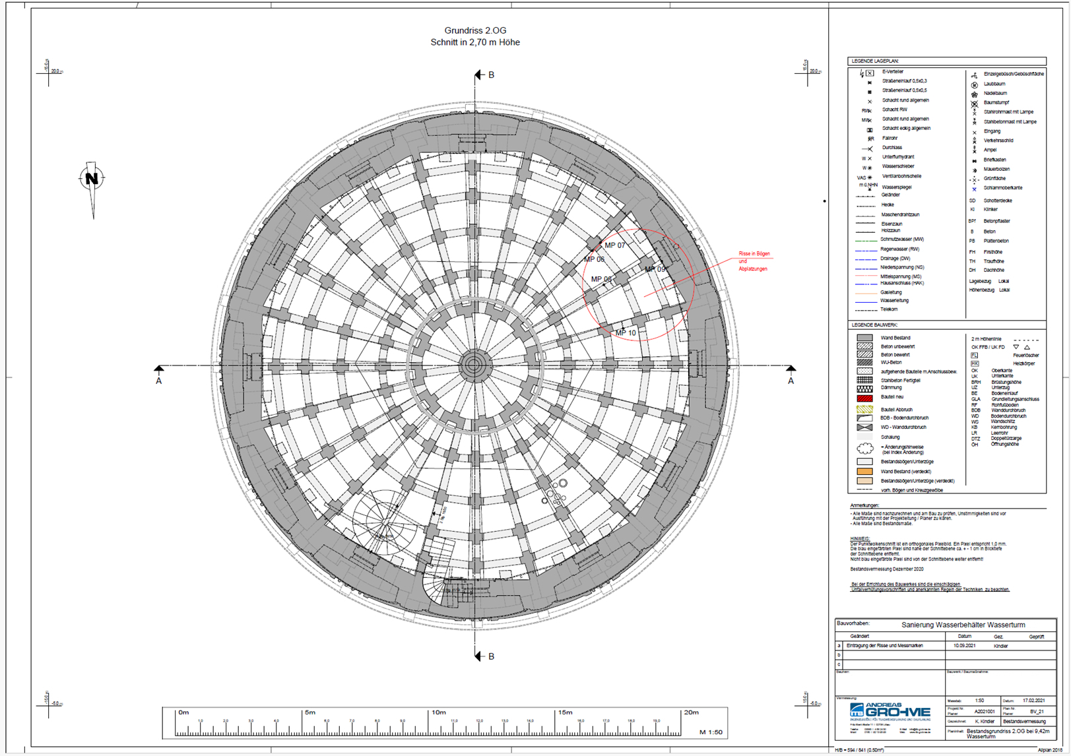The width and height of the screenshot is (1071, 756).
Task: Click the Durchlass legend symbol
Action: (867, 148)
